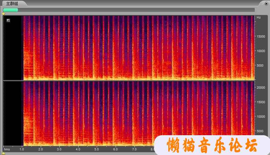
Task: Click the small square icon in top channel
Action: 8,21
